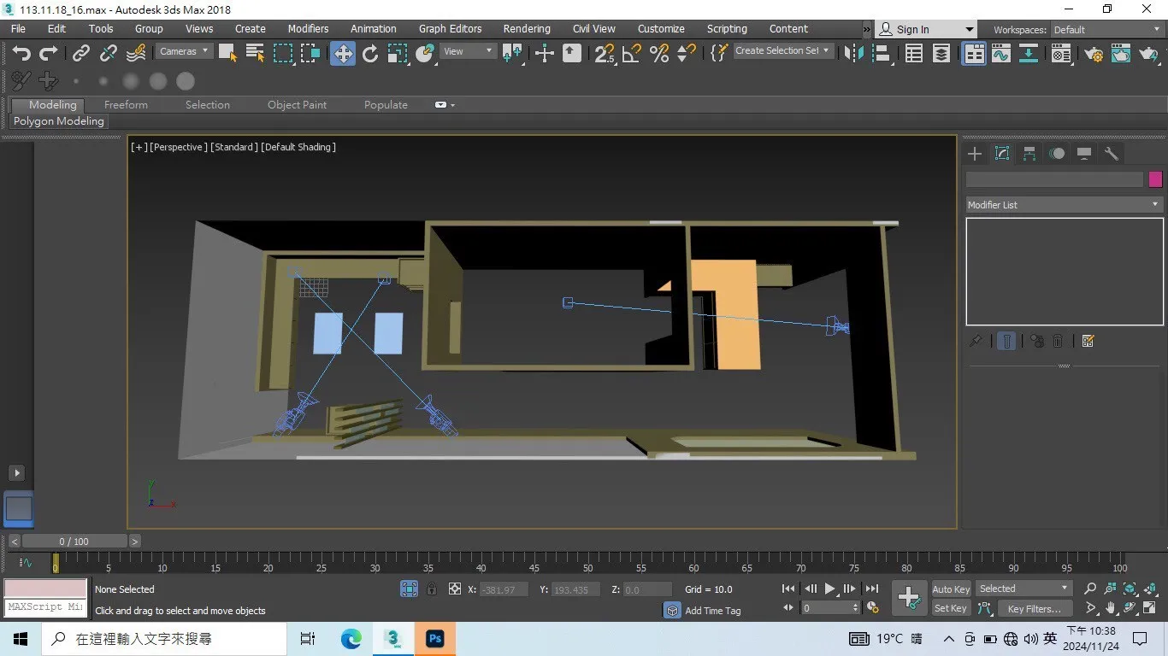This screenshot has height=656, width=1168.
Task: Click the Default Shading viewport label
Action: point(298,147)
